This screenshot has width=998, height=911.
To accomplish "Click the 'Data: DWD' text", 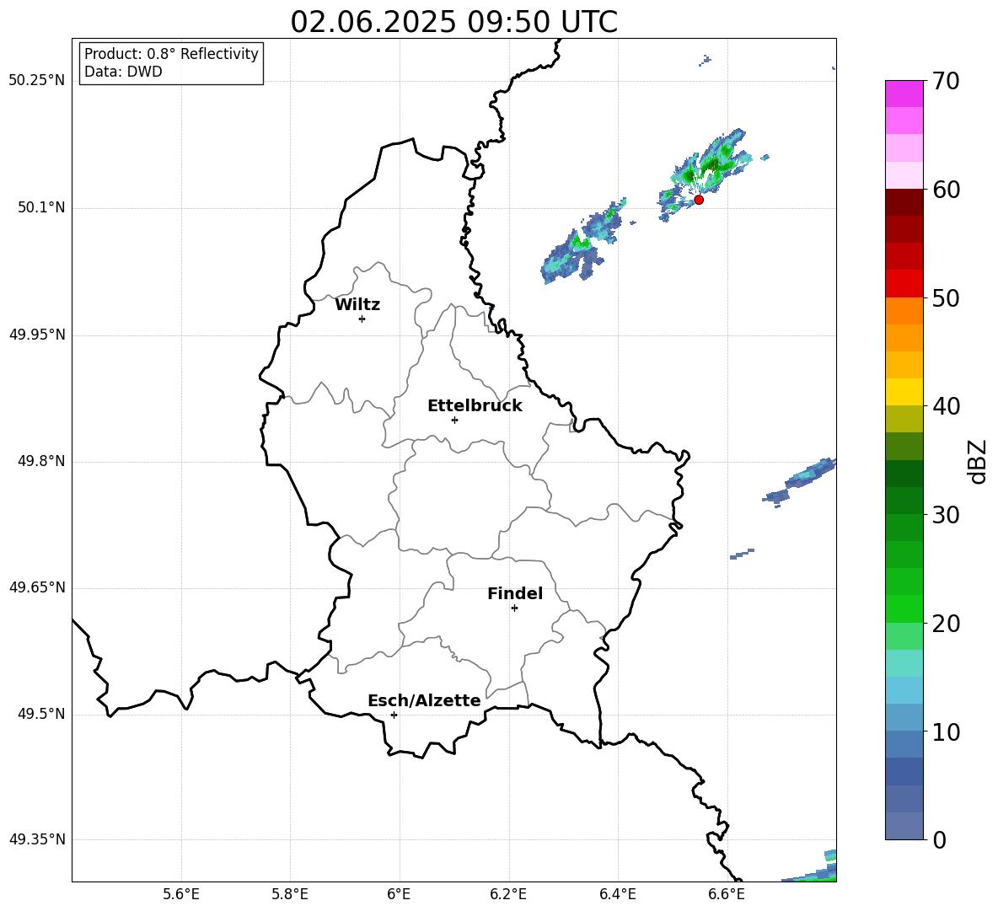I will click(x=123, y=72).
